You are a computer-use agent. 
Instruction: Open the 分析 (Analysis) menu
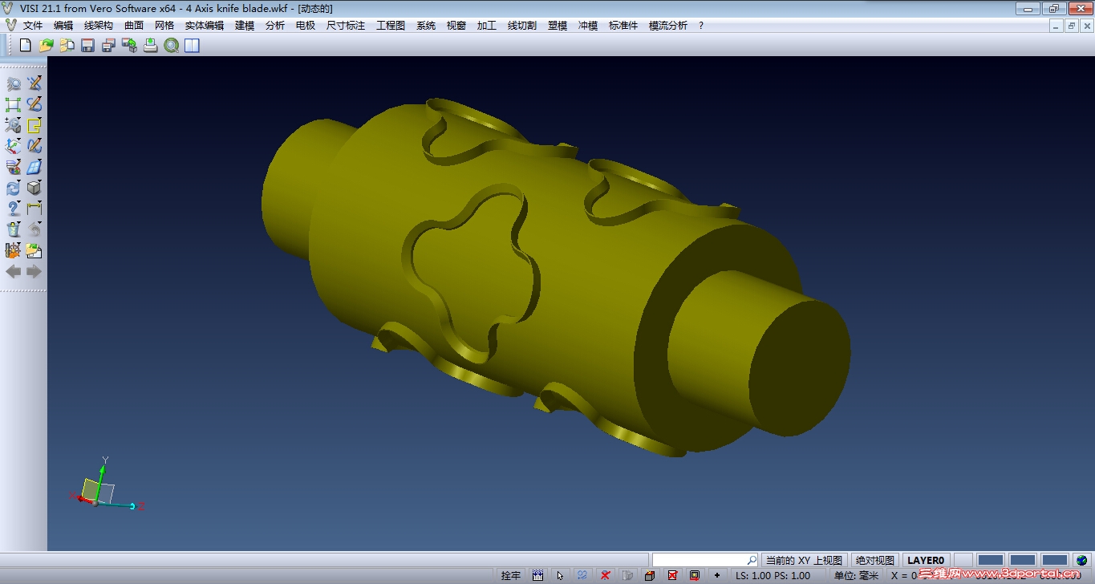tap(275, 26)
